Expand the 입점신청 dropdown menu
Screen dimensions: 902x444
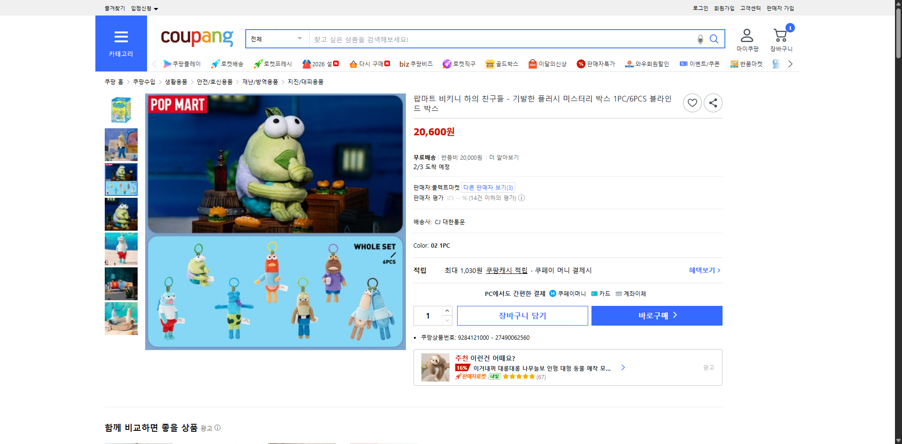click(x=143, y=8)
